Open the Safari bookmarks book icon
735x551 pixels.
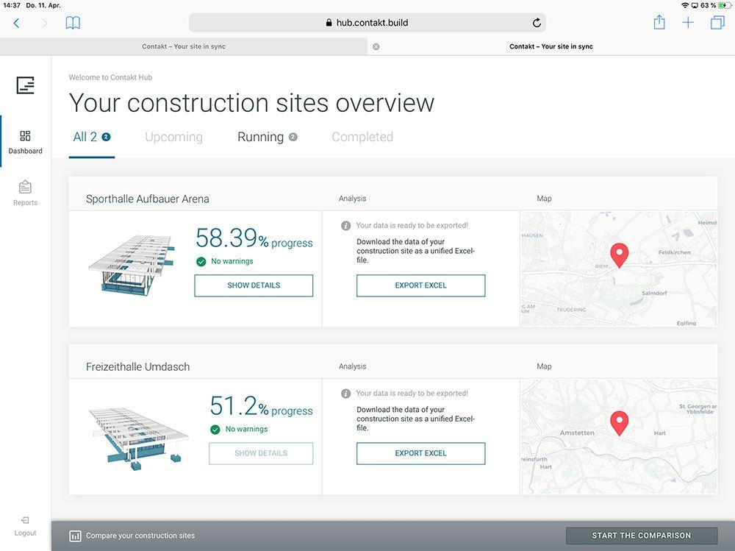click(73, 23)
